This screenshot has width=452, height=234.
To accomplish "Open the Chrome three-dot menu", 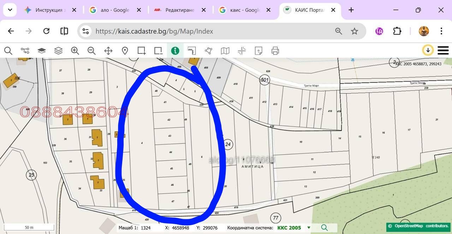I will point(441,31).
